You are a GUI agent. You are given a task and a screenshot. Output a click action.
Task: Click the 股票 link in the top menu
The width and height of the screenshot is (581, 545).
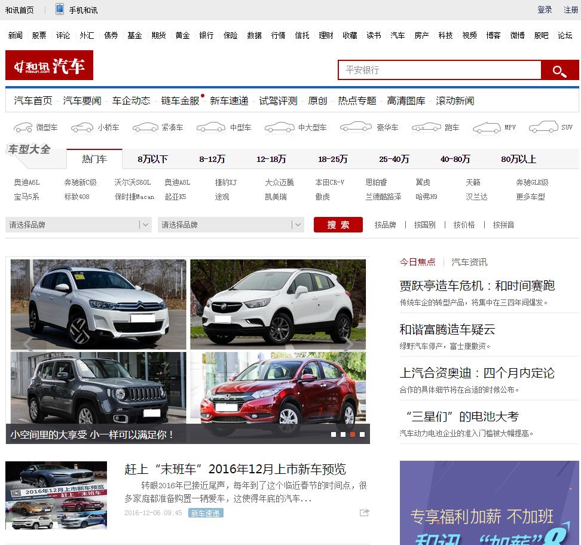(39, 36)
